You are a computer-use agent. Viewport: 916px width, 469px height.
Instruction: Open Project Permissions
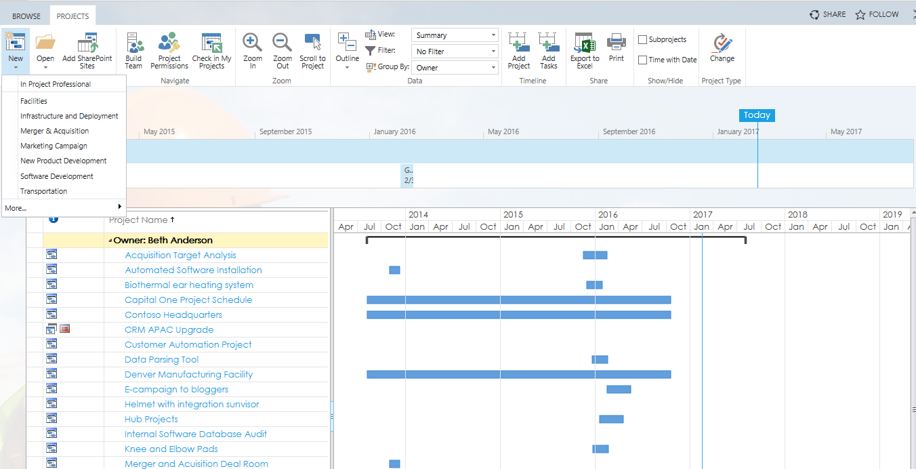(169, 45)
